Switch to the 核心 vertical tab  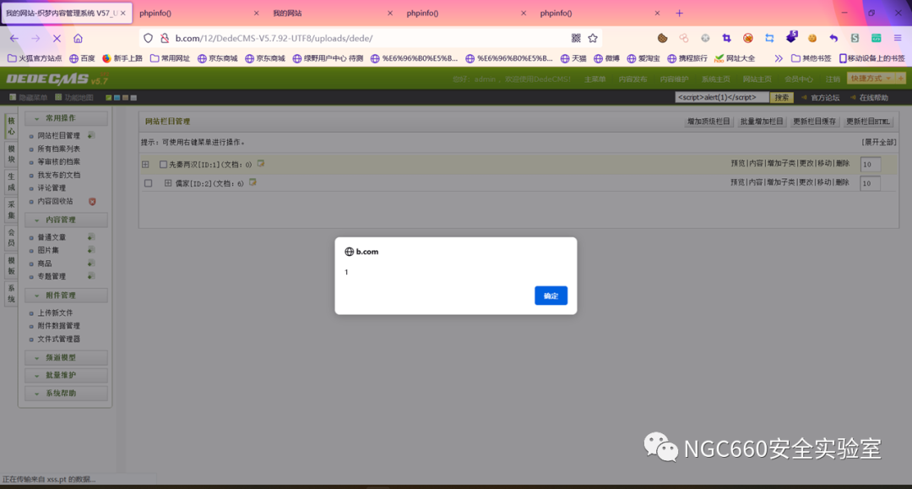(x=11, y=126)
